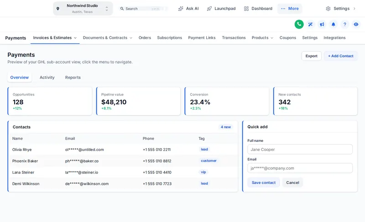Open the Pipeline value $48,210 card
The width and height of the screenshot is (365, 222).
pyautogui.click(x=138, y=101)
